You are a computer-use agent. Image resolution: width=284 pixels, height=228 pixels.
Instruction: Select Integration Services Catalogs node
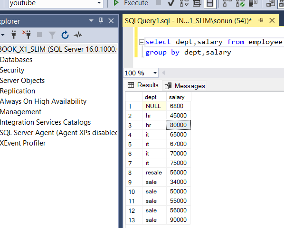click(x=45, y=122)
